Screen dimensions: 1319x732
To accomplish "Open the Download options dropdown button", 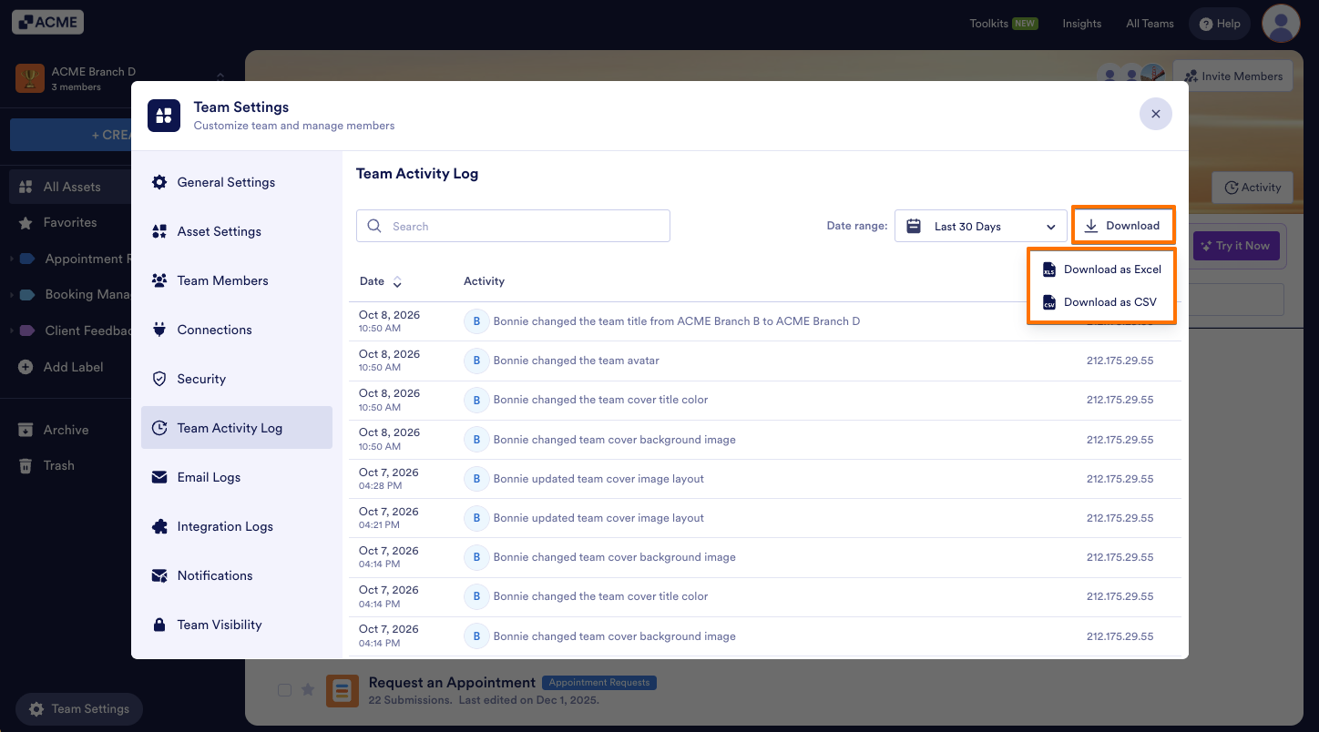I will [x=1123, y=226].
